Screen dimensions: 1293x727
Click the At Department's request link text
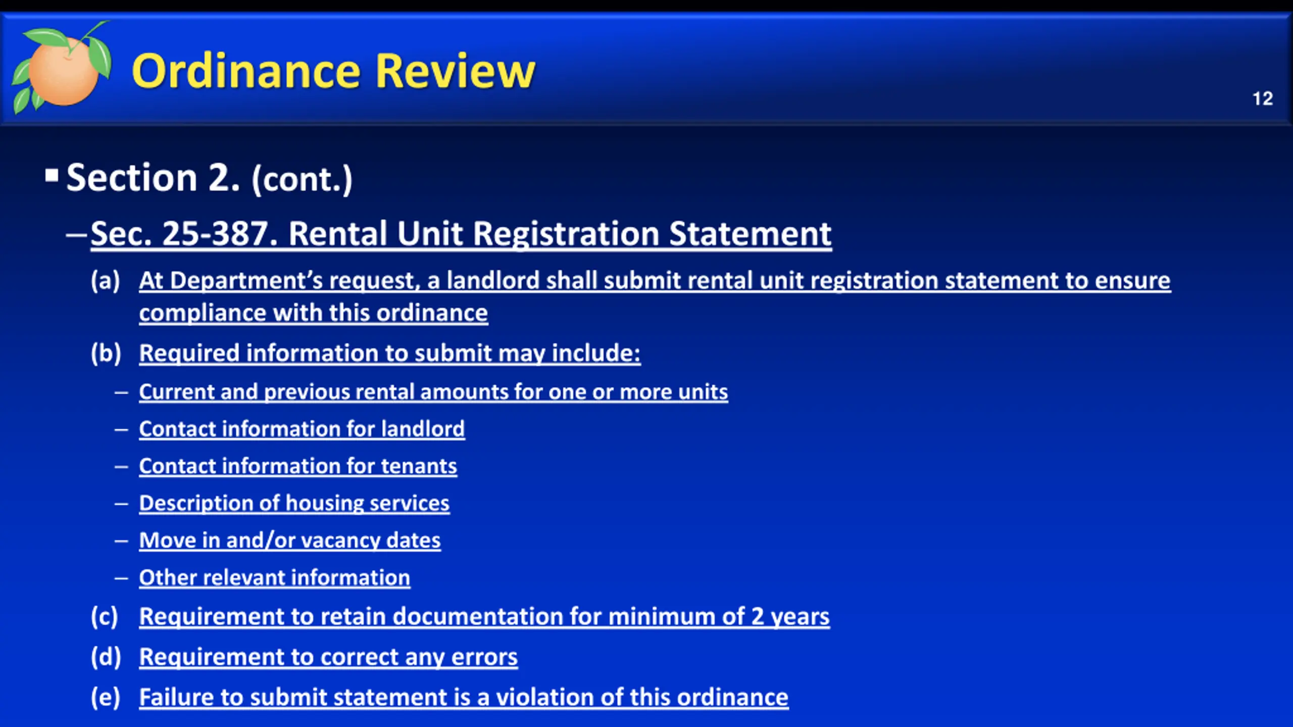point(655,281)
